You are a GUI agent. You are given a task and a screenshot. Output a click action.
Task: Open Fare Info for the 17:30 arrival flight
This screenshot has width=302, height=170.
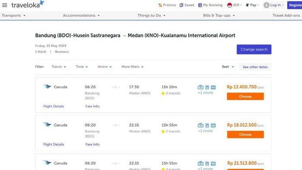92,106
